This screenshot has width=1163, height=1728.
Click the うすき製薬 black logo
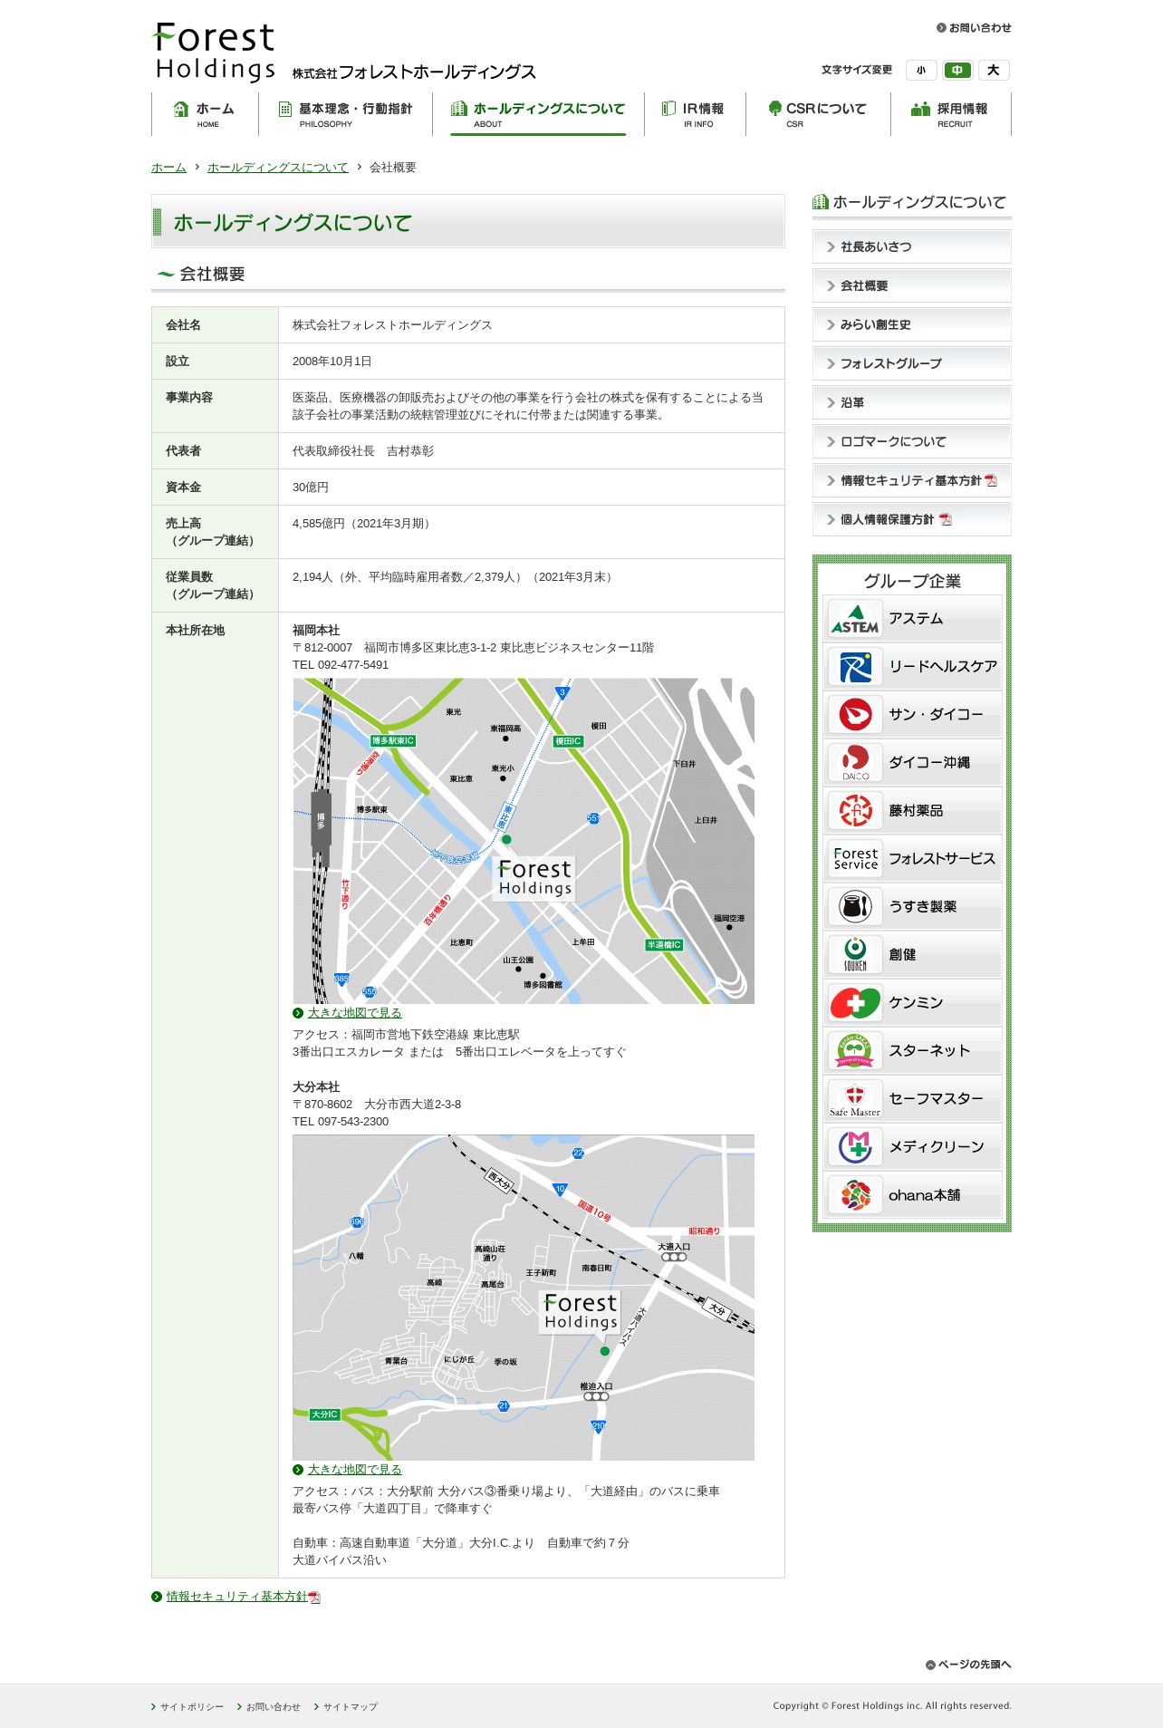point(855,907)
